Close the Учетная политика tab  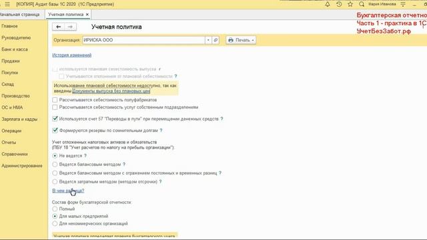click(x=87, y=15)
